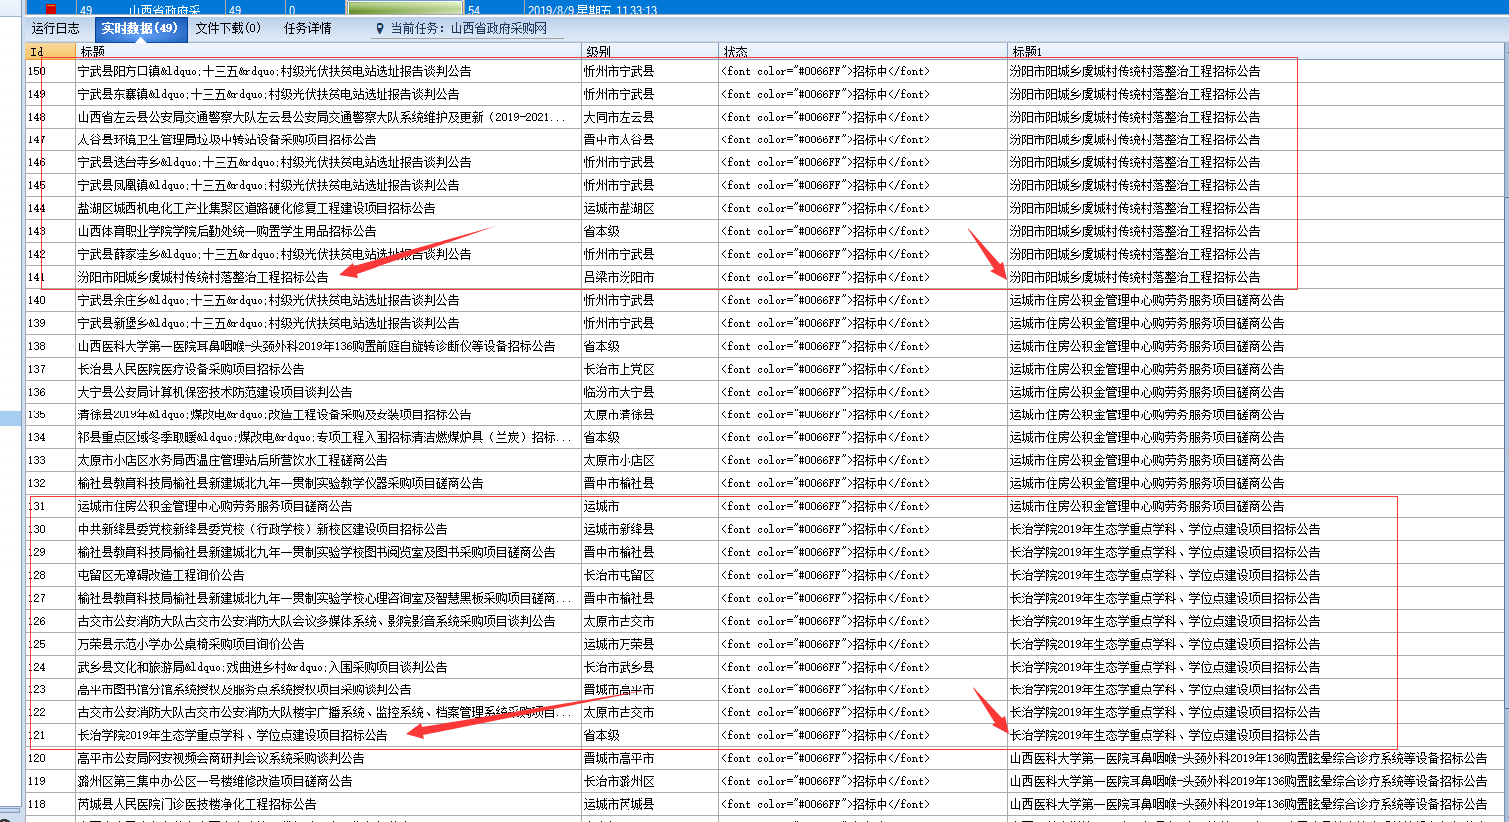Select the 标题1 cell in row 118
The image size is (1509, 822).
(1256, 804)
